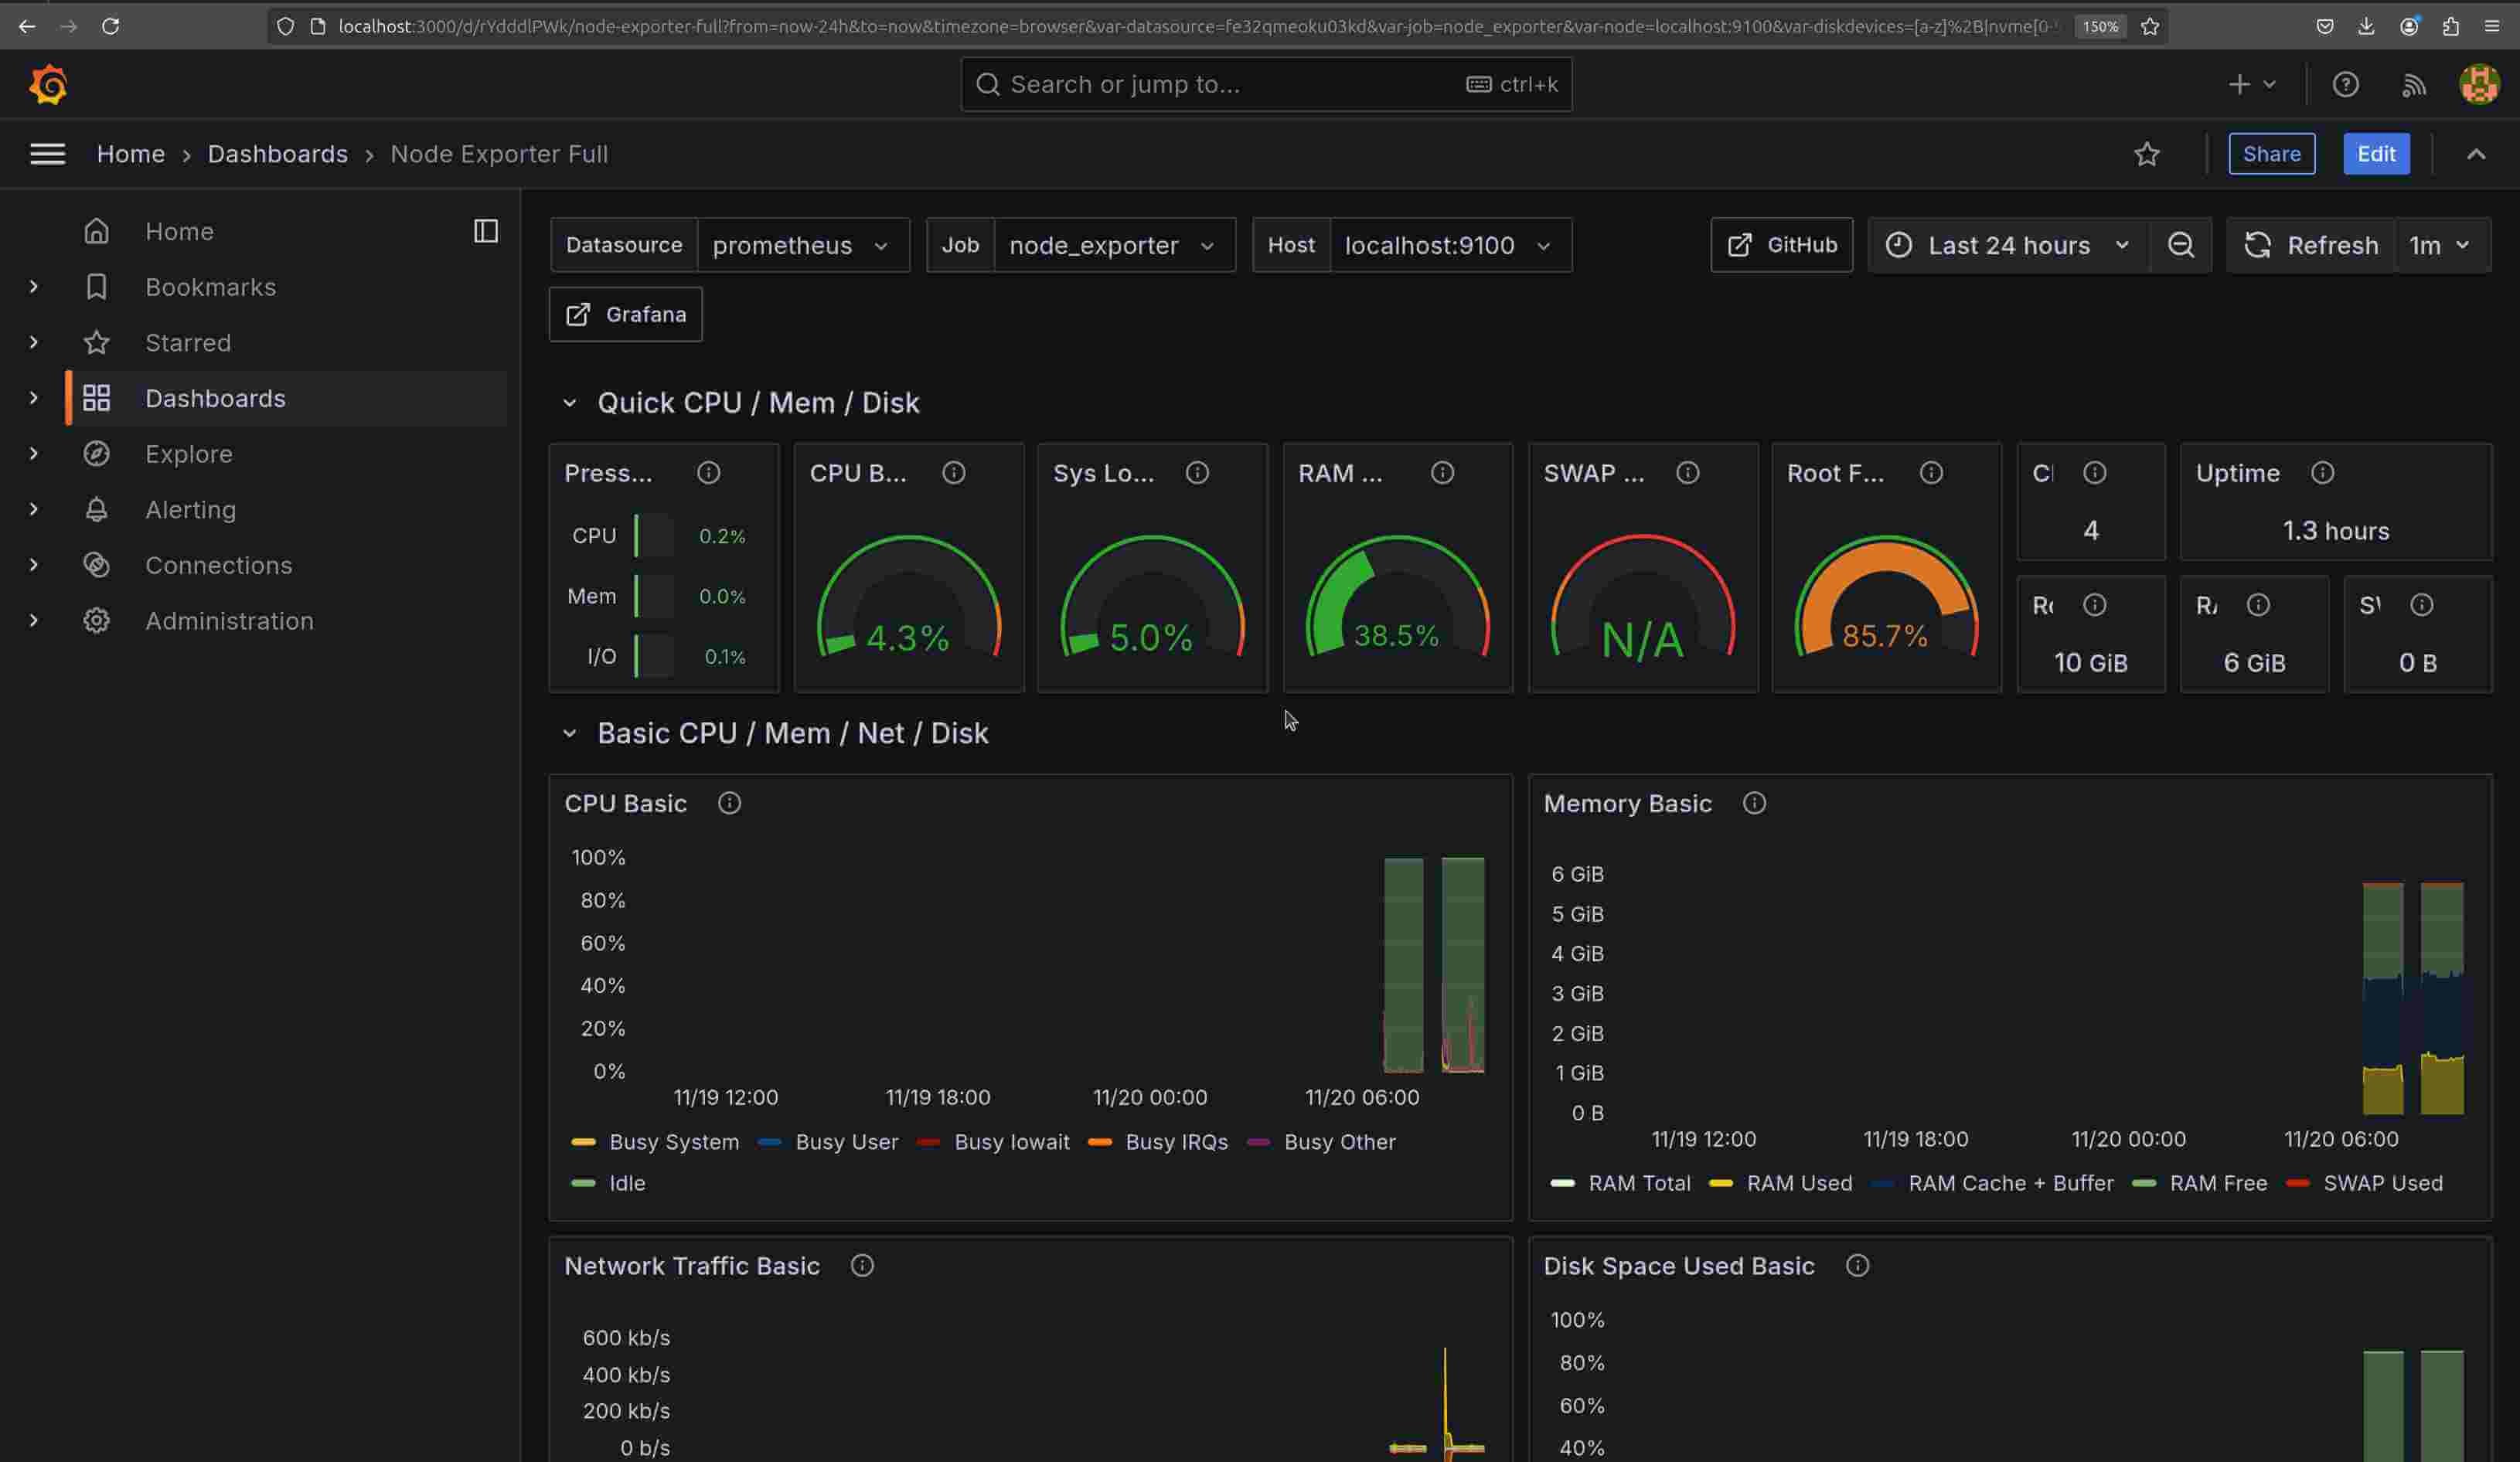
Task: Click the SWAP Used color marker in Memory legend
Action: pyautogui.click(x=2297, y=1183)
